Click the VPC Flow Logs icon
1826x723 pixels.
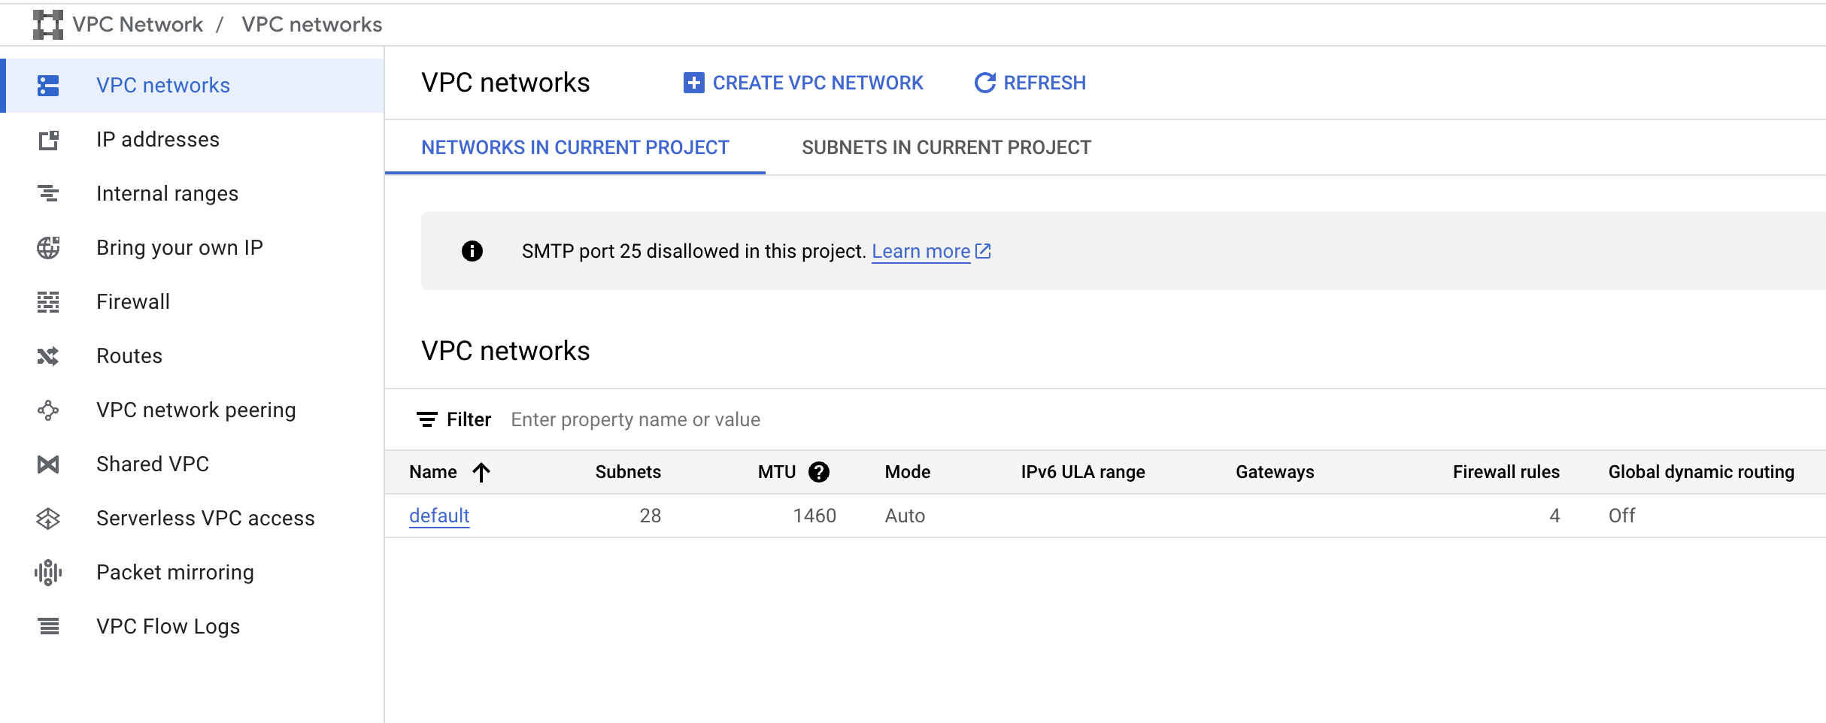pos(48,627)
